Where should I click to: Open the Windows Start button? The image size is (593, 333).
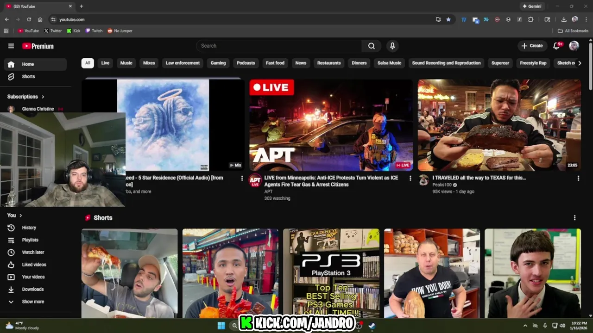tap(221, 326)
